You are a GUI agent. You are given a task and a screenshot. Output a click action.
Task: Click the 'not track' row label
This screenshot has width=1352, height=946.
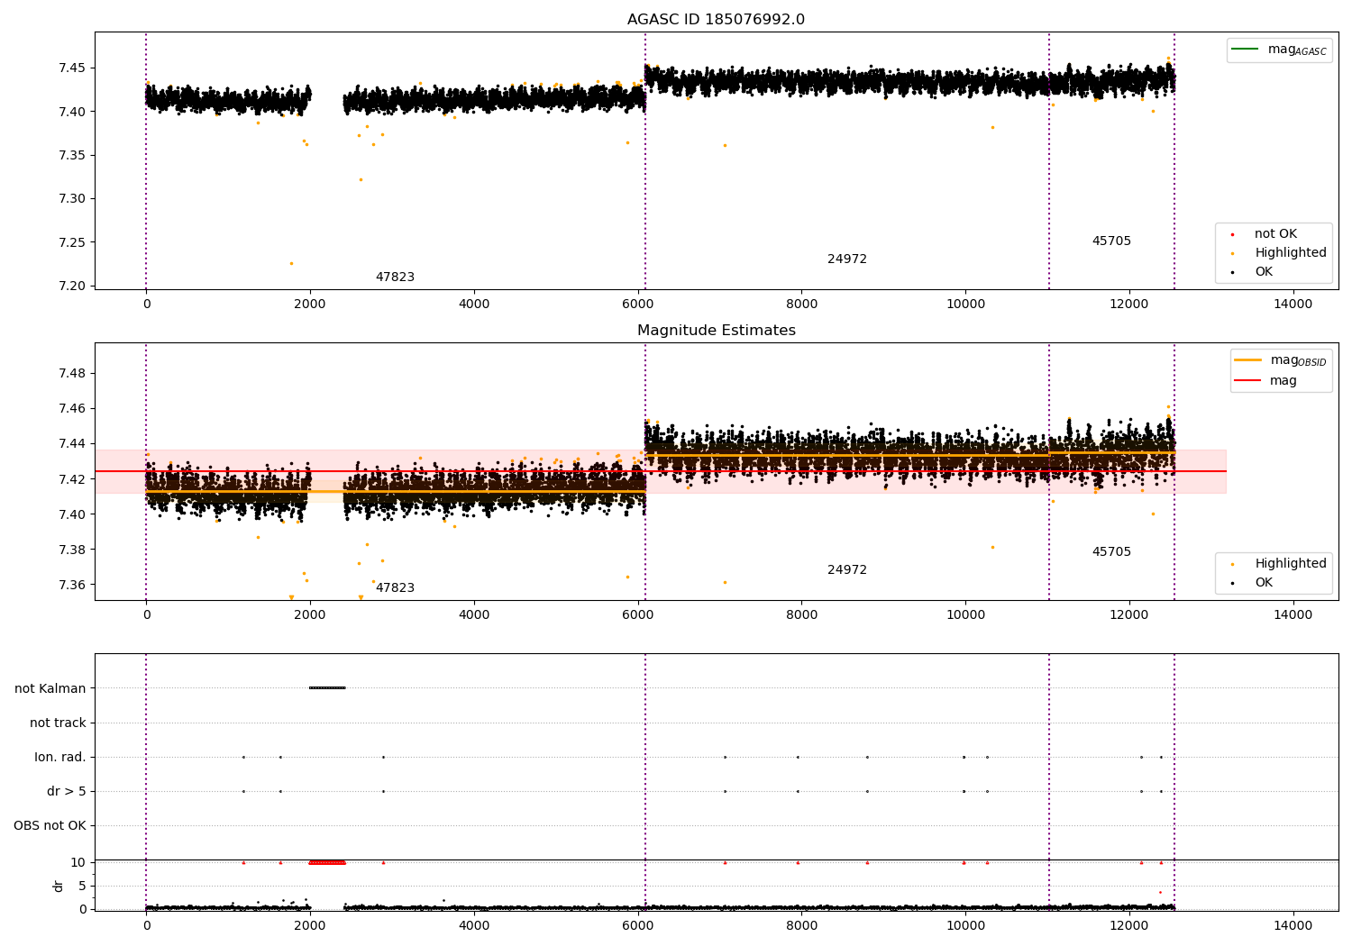[58, 723]
